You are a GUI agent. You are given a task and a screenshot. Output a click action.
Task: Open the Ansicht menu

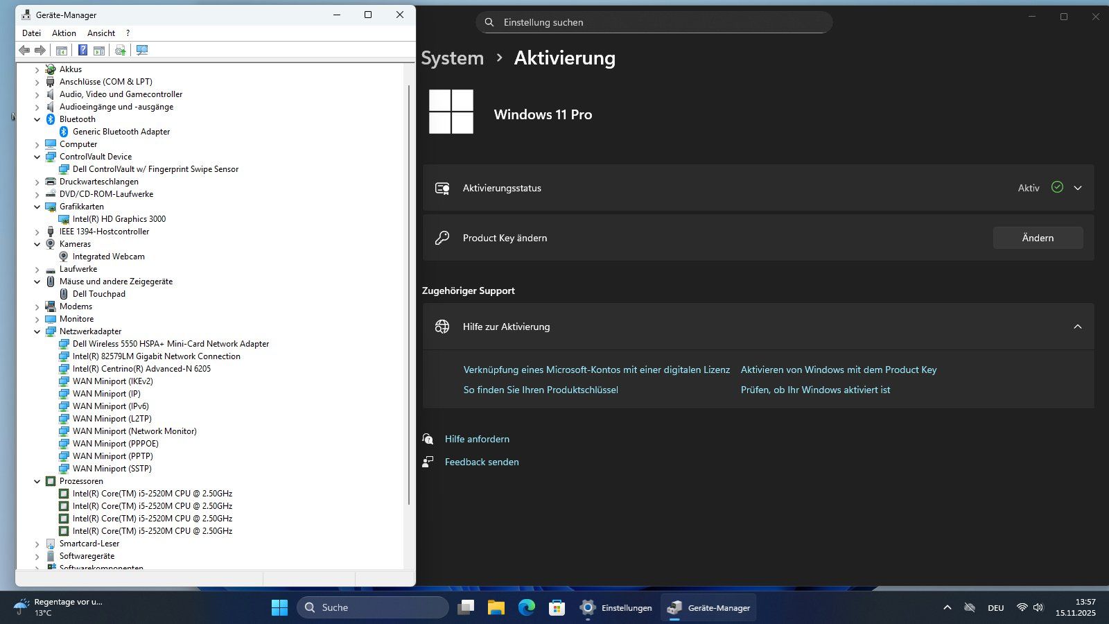tap(101, 33)
